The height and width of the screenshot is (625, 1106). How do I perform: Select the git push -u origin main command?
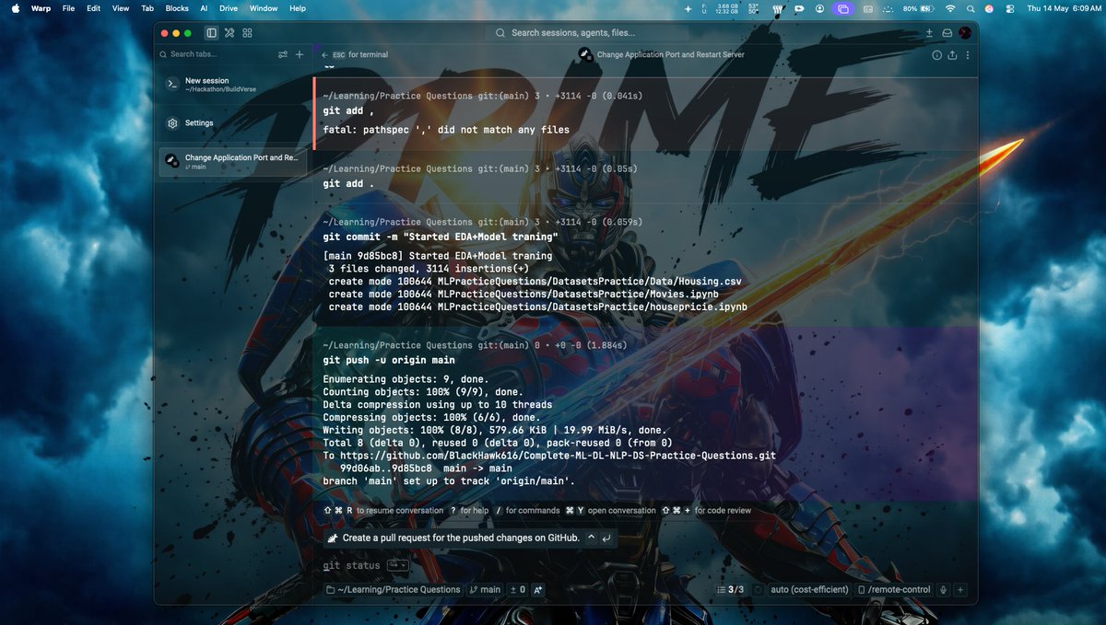pos(388,360)
